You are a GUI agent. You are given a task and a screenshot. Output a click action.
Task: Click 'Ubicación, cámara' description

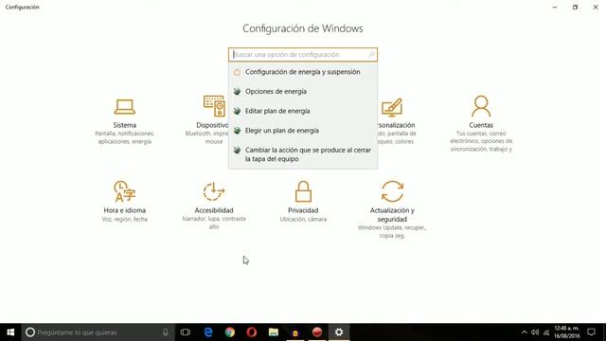click(x=303, y=219)
